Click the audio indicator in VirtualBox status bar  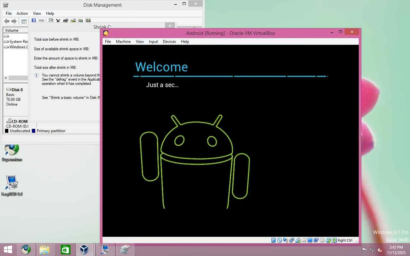285,240
